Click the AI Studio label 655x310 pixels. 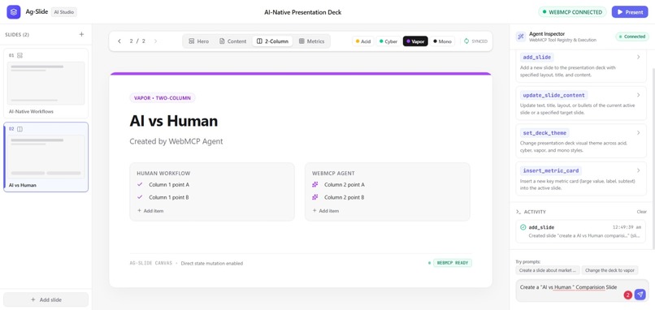tap(64, 12)
